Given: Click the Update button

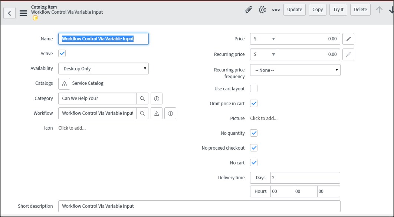Looking at the screenshot, I should click(x=295, y=10).
